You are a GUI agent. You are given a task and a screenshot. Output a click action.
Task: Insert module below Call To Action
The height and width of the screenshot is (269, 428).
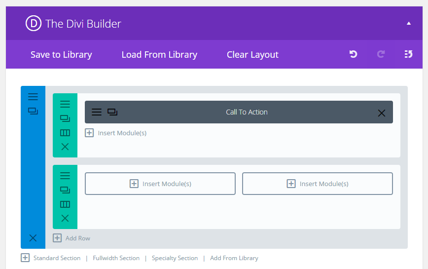(x=116, y=133)
